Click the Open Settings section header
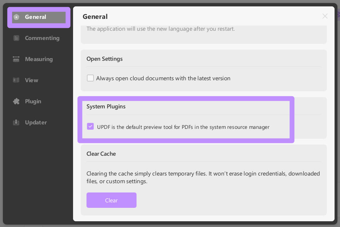 click(x=104, y=59)
